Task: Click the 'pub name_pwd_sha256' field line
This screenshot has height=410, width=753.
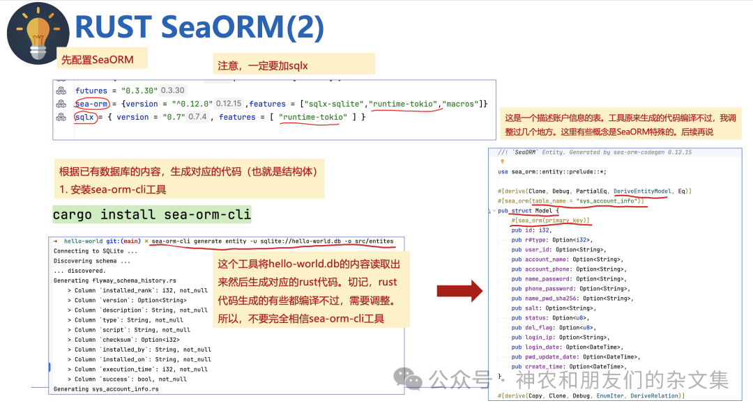Action: click(x=572, y=298)
